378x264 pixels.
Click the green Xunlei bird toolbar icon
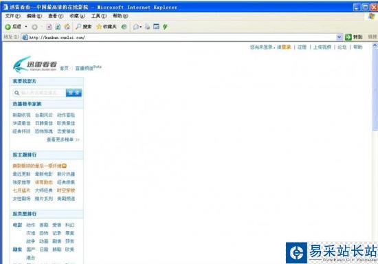coord(165,27)
